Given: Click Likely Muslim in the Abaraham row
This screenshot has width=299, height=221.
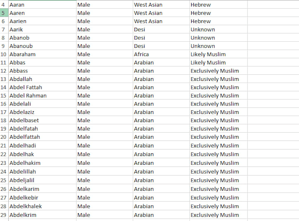Looking at the screenshot, I should click(219, 54).
